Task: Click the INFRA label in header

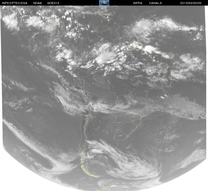Action: point(138,3)
